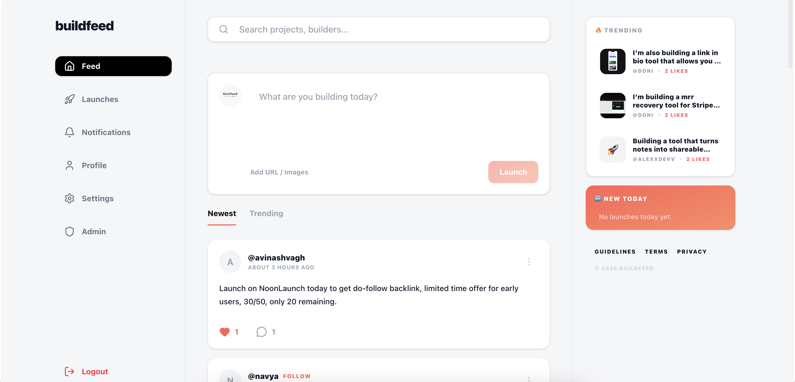Click the buildfeed logo
This screenshot has width=795, height=382.
pyautogui.click(x=84, y=26)
